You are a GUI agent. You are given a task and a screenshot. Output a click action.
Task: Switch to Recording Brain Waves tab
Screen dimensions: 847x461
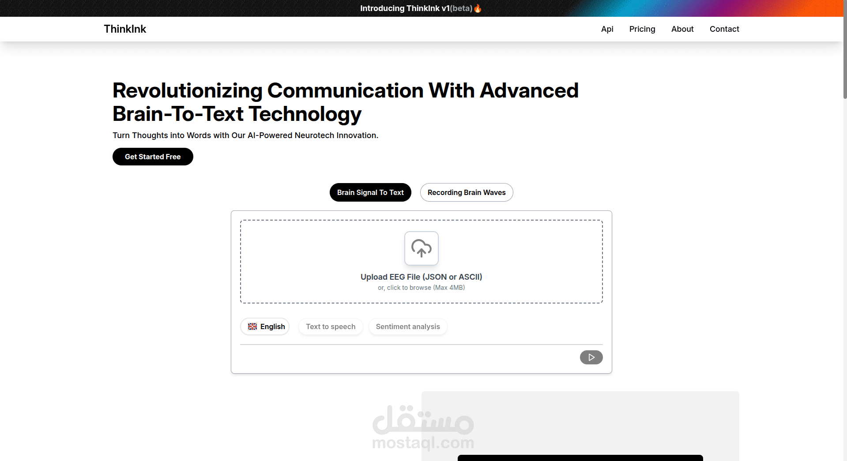[467, 192]
